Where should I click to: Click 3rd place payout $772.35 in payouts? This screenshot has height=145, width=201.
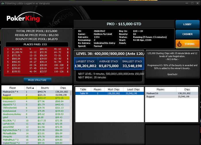click(x=16, y=55)
